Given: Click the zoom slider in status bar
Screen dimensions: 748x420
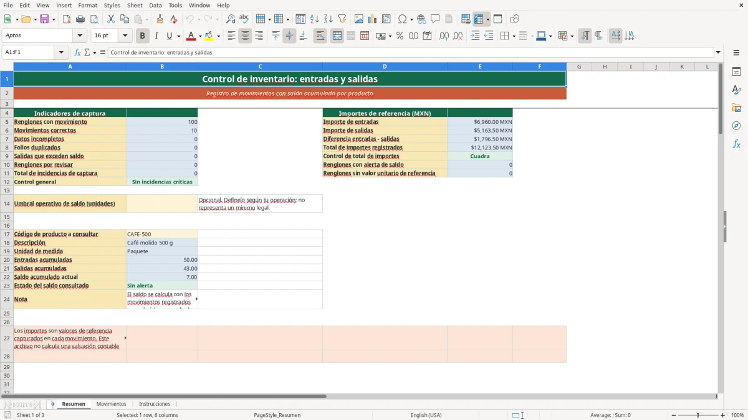Looking at the screenshot, I should tap(698, 415).
